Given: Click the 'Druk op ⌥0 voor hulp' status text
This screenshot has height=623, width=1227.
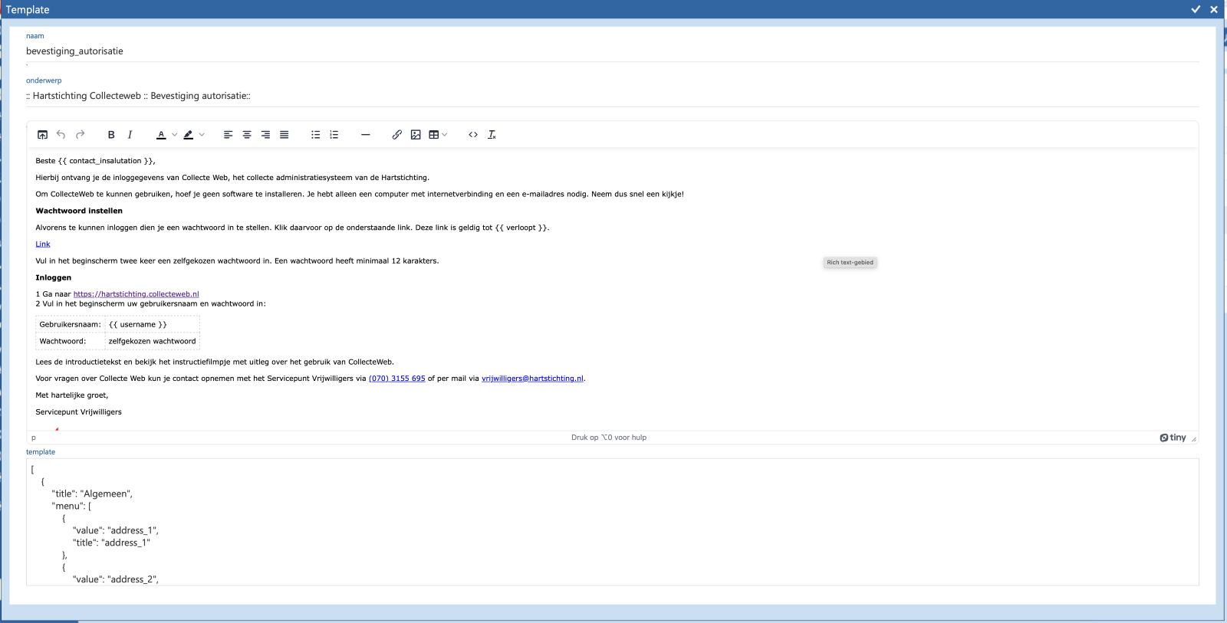Looking at the screenshot, I should point(609,438).
